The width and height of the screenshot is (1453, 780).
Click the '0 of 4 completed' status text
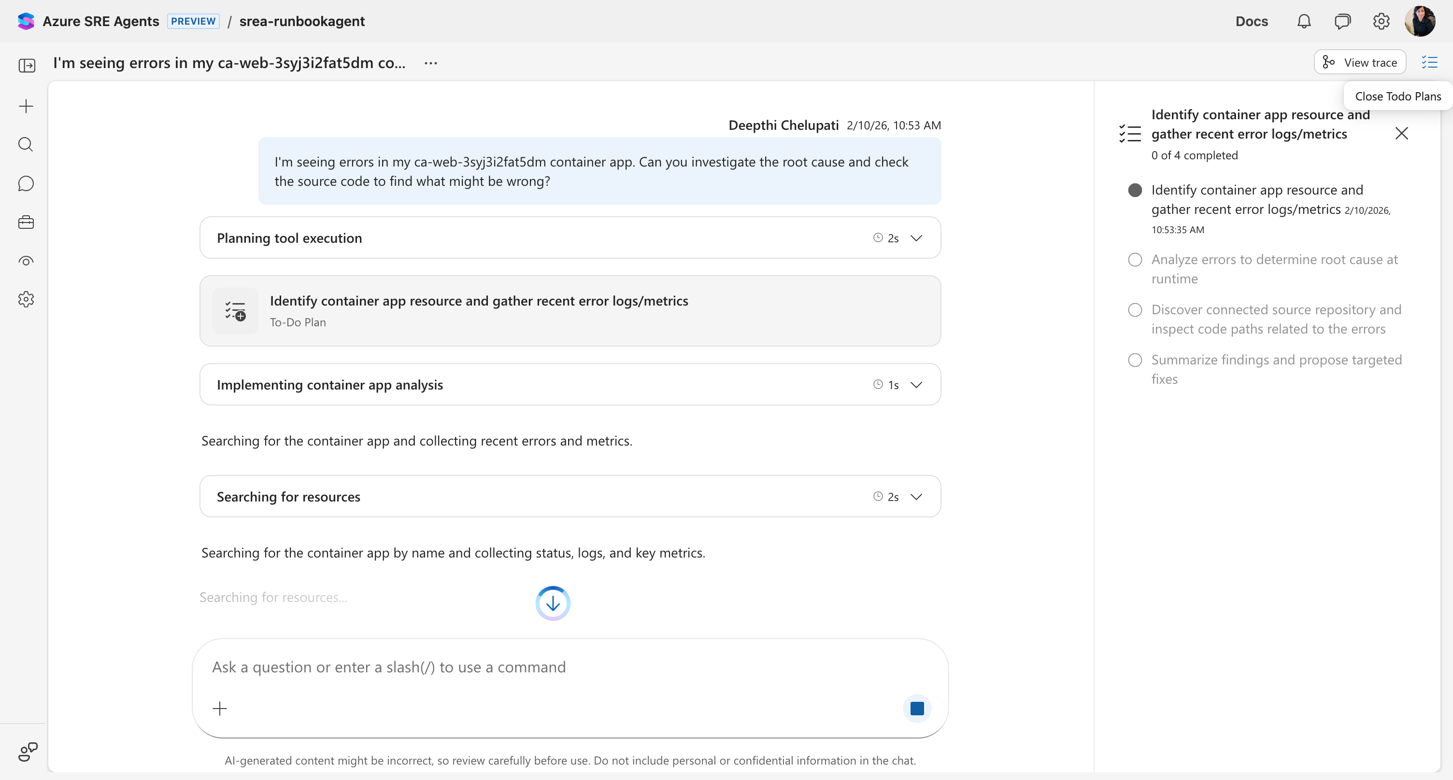point(1195,155)
